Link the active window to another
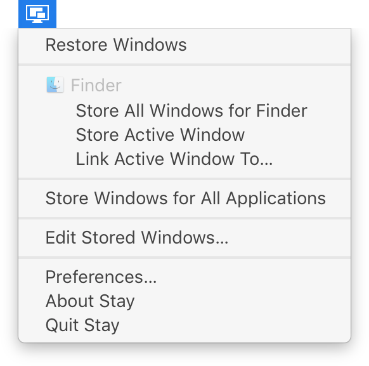The height and width of the screenshot is (366, 369). point(184,159)
